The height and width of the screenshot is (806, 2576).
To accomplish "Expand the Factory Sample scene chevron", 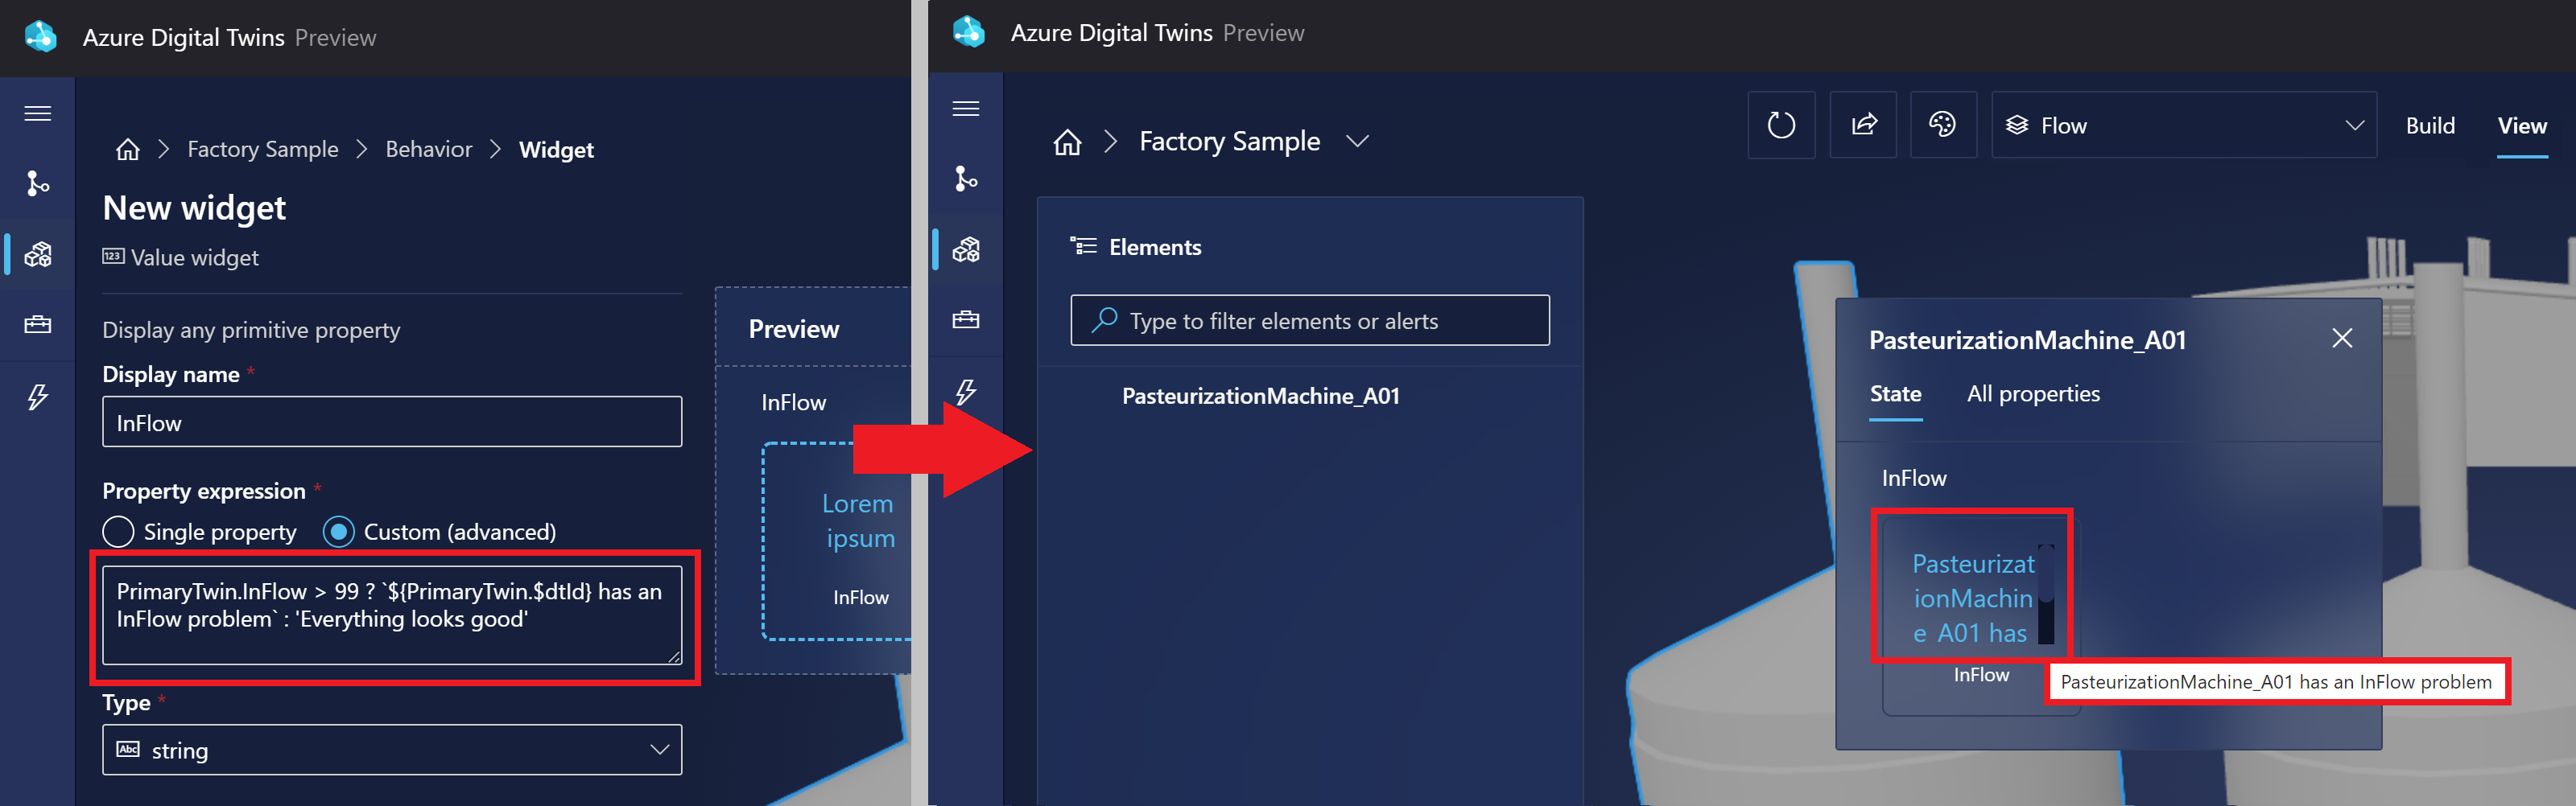I will pyautogui.click(x=1357, y=142).
